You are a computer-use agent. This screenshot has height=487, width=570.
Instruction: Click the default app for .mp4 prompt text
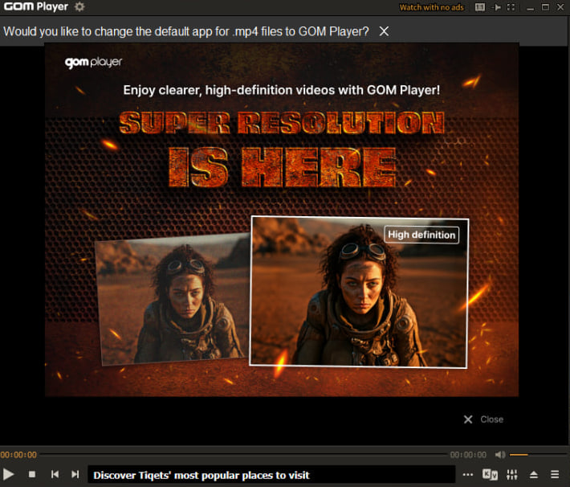click(185, 31)
